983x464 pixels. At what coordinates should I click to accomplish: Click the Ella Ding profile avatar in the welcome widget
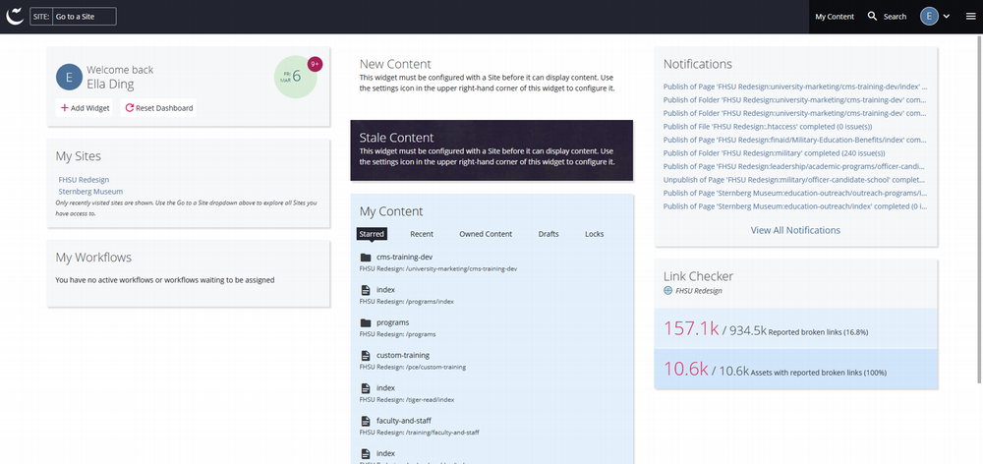click(x=69, y=77)
